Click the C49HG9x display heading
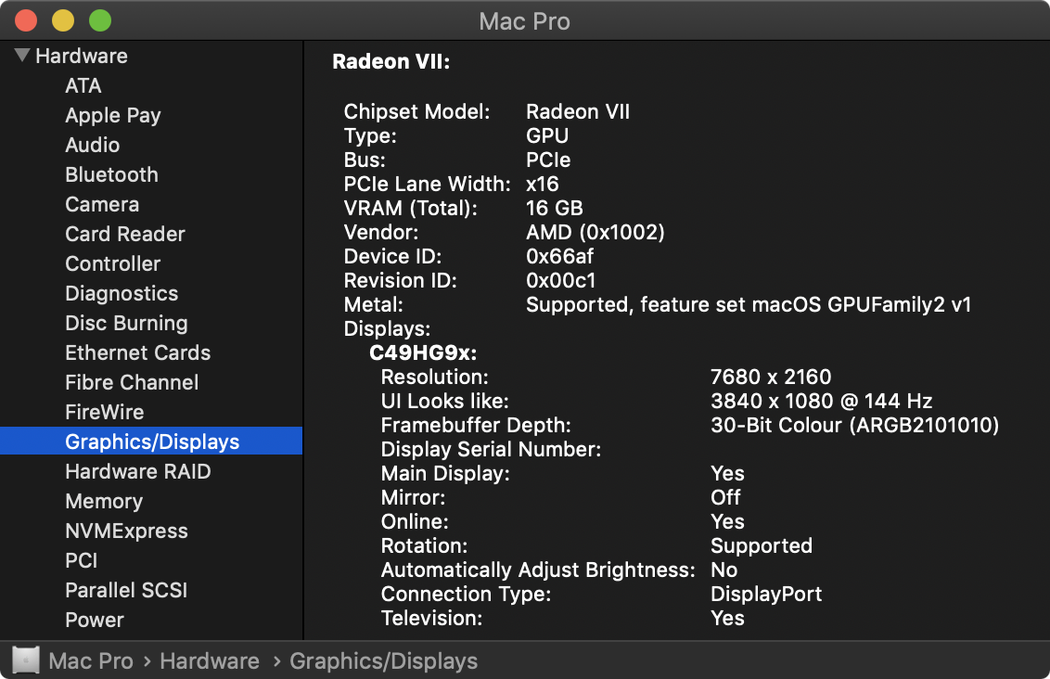 coord(423,352)
